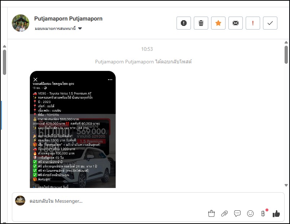Image resolution: width=290 pixels, height=224 pixels.
Task: Click the left panel scrollbar thumb
Action: tap(4, 62)
